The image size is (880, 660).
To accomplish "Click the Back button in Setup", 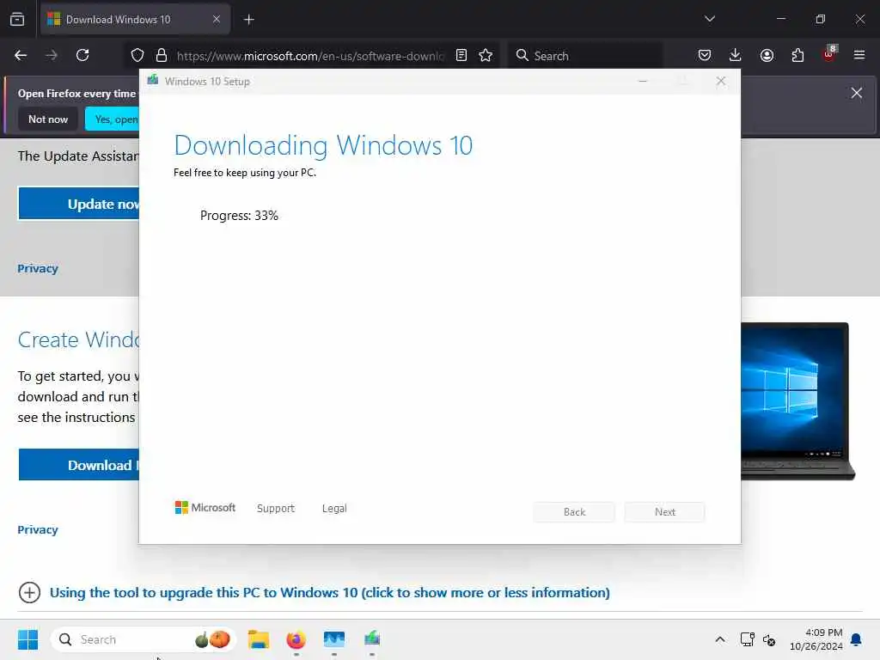I will point(574,512).
